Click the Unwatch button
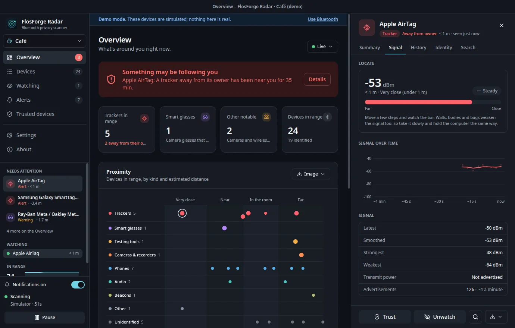 440,317
